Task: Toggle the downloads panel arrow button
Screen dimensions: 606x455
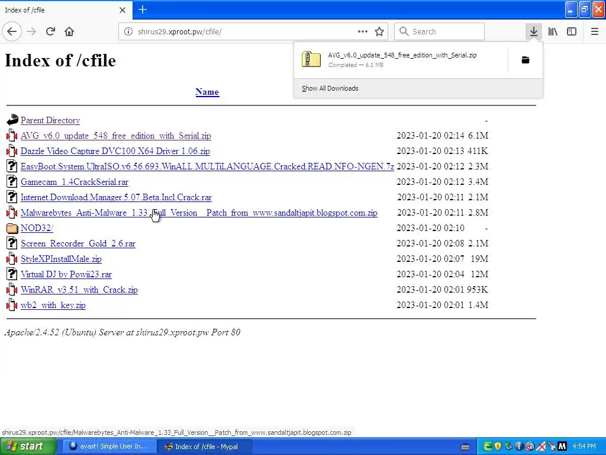Action: 534,31
